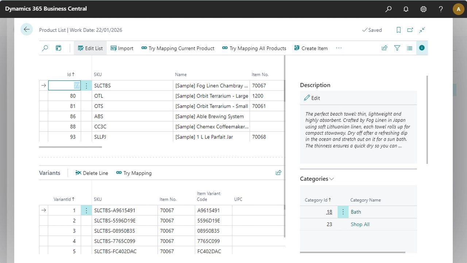Click Item No. 1200 cell
The height and width of the screenshot is (263, 467).
[x=267, y=96]
